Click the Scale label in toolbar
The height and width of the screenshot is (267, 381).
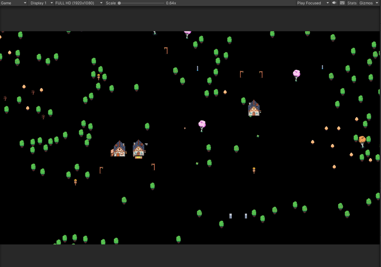(x=111, y=3)
